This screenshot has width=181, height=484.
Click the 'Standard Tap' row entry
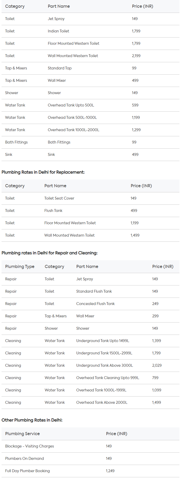[x=60, y=68]
